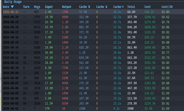Screen dimensions: 184x111
Task: Click the 467.3M total value
Action: pyautogui.click(x=132, y=88)
